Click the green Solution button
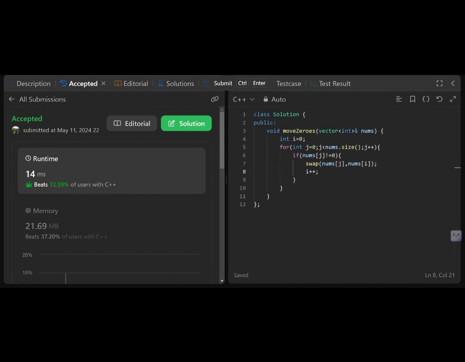Image resolution: width=465 pixels, height=362 pixels. [x=186, y=123]
